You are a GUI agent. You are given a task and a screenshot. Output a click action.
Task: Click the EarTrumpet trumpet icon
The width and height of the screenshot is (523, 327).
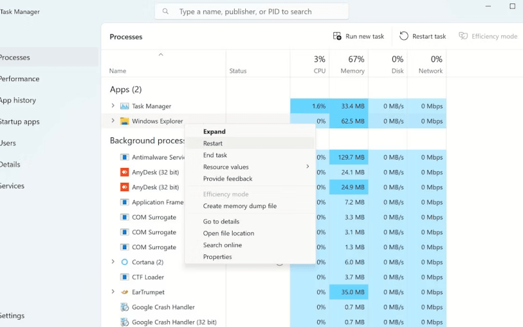(124, 292)
